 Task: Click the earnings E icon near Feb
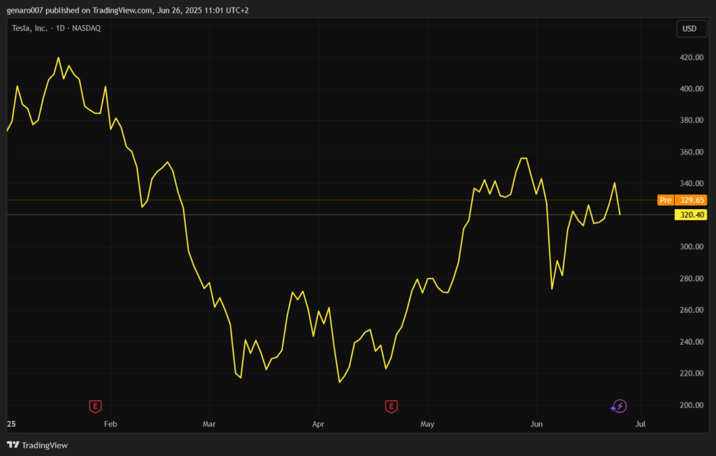(x=96, y=406)
